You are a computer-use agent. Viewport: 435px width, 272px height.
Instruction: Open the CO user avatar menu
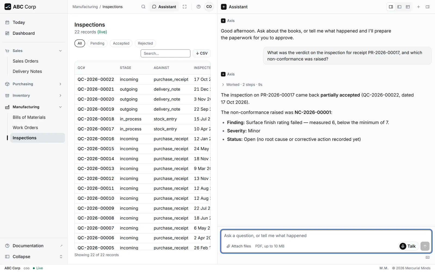209,7
